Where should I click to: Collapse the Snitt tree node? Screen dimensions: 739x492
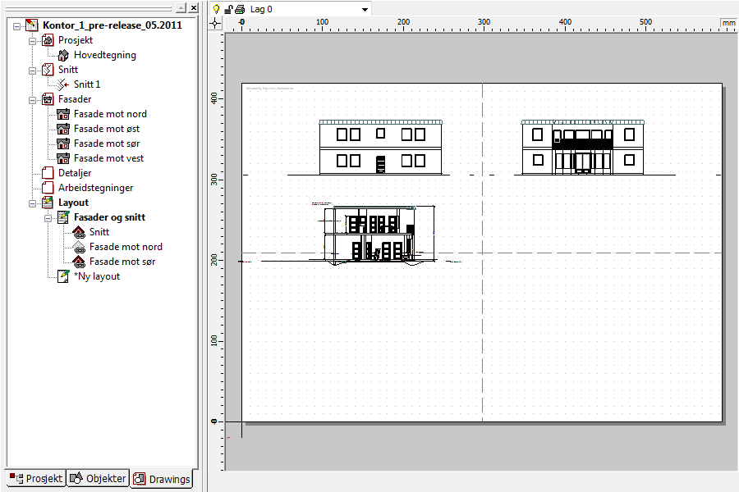point(33,71)
